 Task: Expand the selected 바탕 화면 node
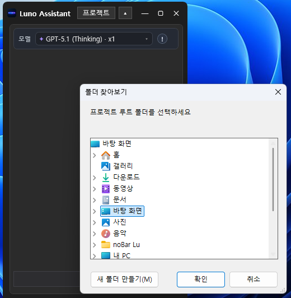[95, 211]
